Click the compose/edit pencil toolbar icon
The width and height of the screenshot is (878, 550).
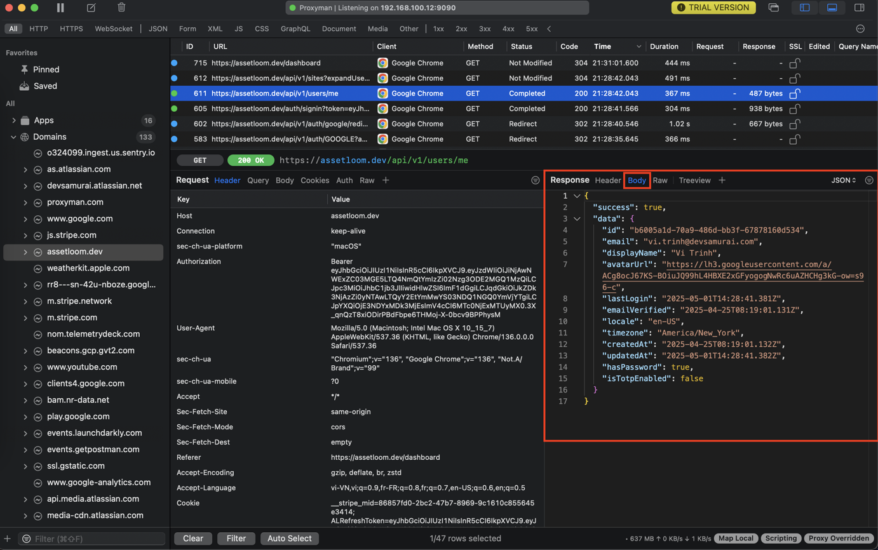pos(91,8)
